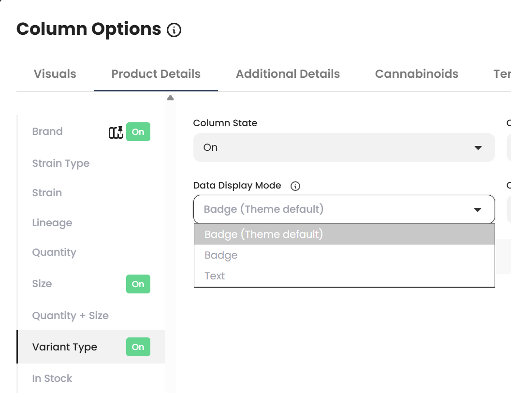Click the Data Display Mode info icon
Screen dimensions: 511x393
pos(296,186)
